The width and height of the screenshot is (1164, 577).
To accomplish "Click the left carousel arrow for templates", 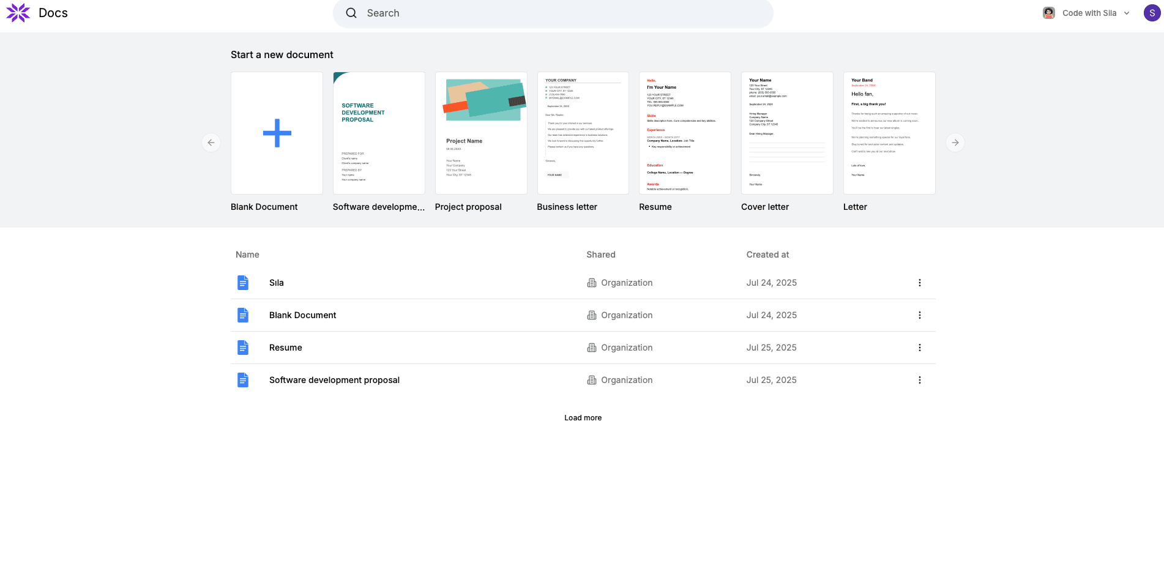I will click(211, 142).
